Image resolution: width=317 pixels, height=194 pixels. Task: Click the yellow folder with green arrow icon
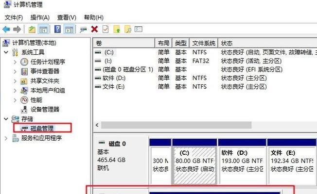click(117, 30)
